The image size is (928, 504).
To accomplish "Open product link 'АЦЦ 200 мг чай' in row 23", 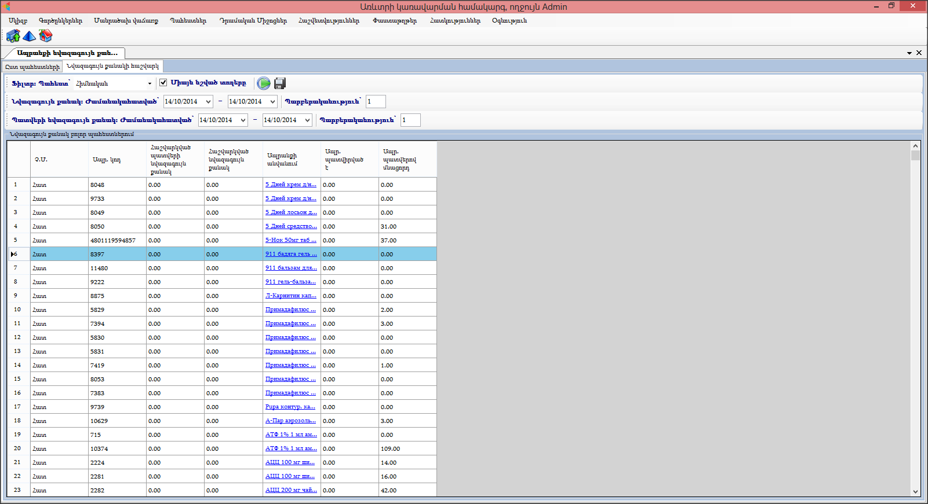I will (291, 490).
